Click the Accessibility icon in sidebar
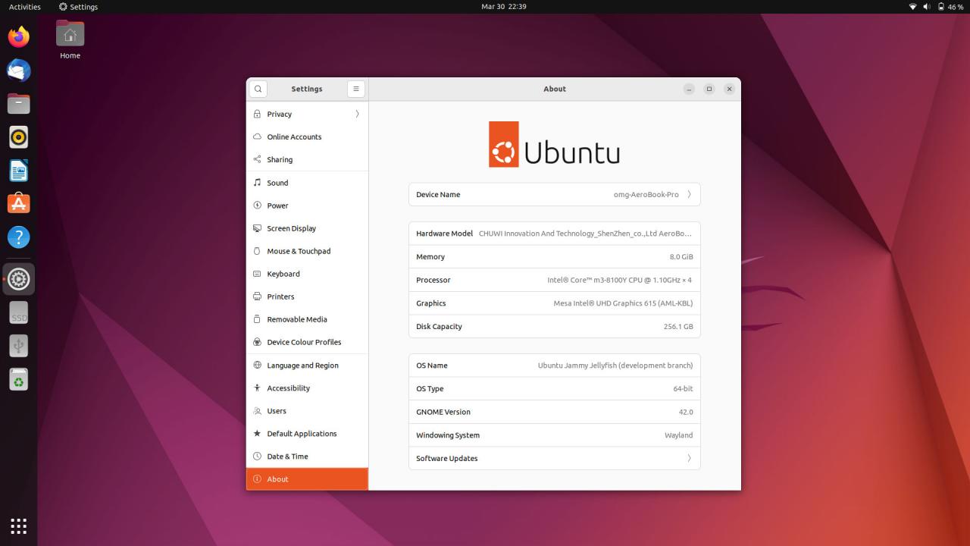The width and height of the screenshot is (970, 546). click(x=257, y=388)
